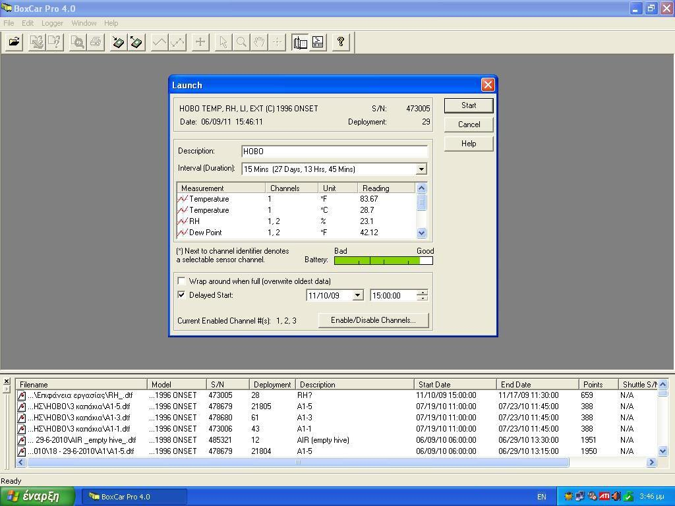Click the BoxCar Pro 4.0 taskbar button
Viewport: 675px width, 506px height.
coord(134,497)
